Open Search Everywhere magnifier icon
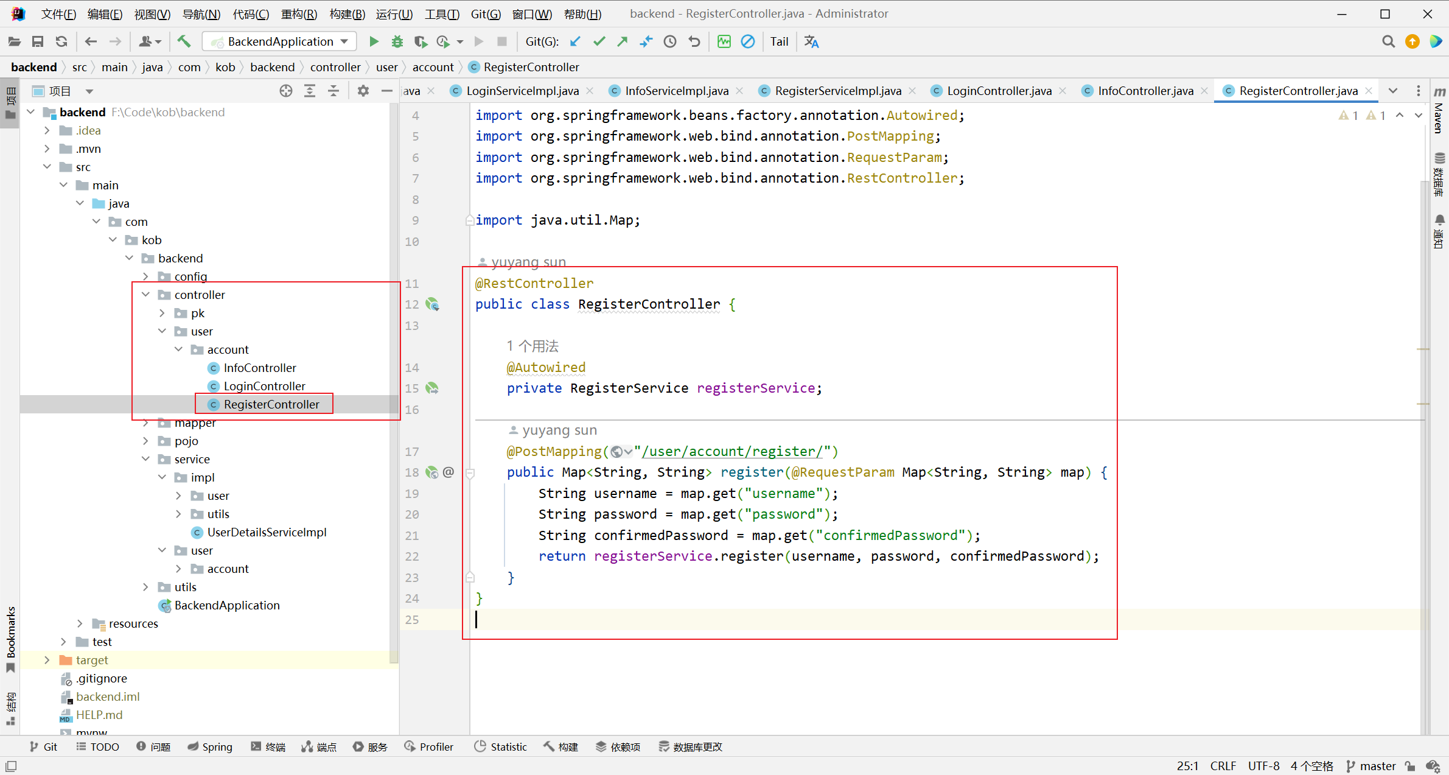1449x775 pixels. [1388, 41]
